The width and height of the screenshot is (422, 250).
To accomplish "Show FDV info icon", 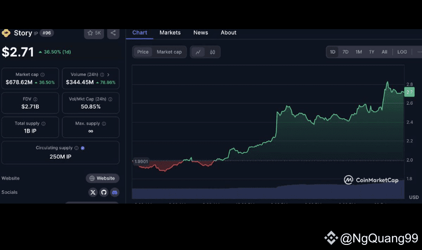I will pos(35,99).
